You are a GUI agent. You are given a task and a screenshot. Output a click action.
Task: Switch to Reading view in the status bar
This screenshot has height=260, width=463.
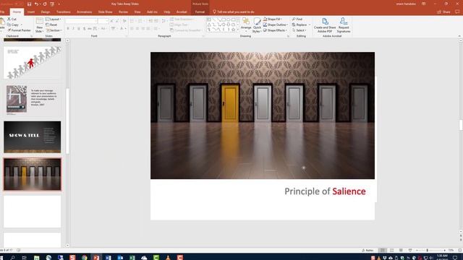coord(401,251)
